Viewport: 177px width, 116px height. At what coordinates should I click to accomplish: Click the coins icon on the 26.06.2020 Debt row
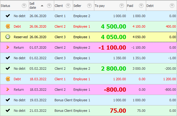click(8, 26)
